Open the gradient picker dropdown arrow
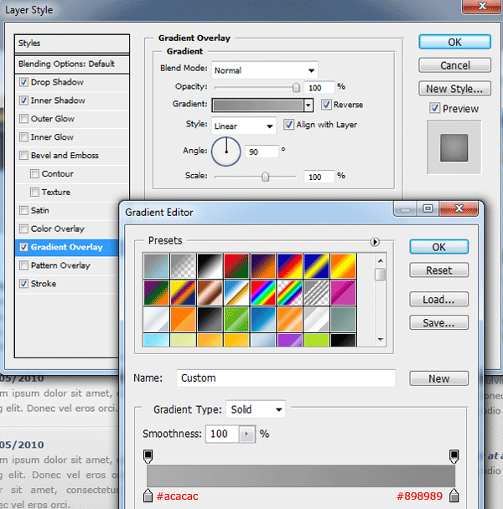Screen dimensions: 503x509 pos(308,105)
